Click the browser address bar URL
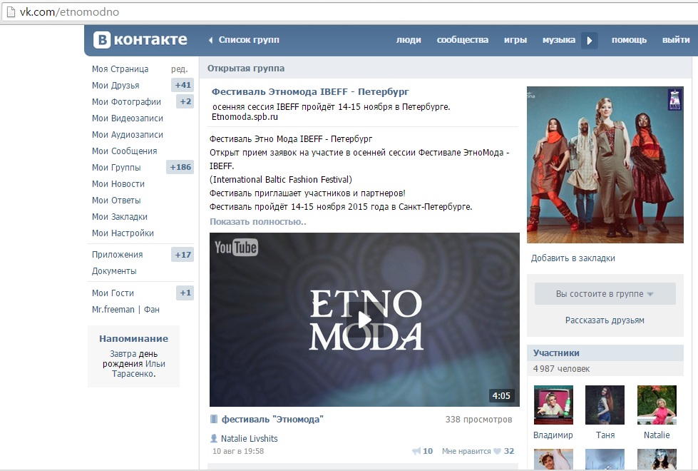 pyautogui.click(x=69, y=12)
